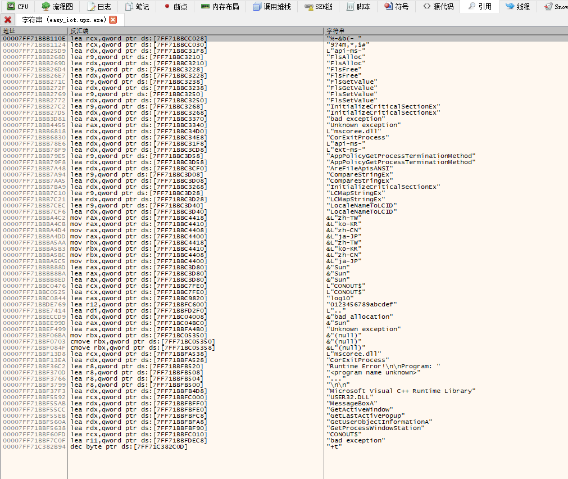Open the 内存布局 memory map tab
The height and width of the screenshot is (479, 568).
(x=220, y=7)
